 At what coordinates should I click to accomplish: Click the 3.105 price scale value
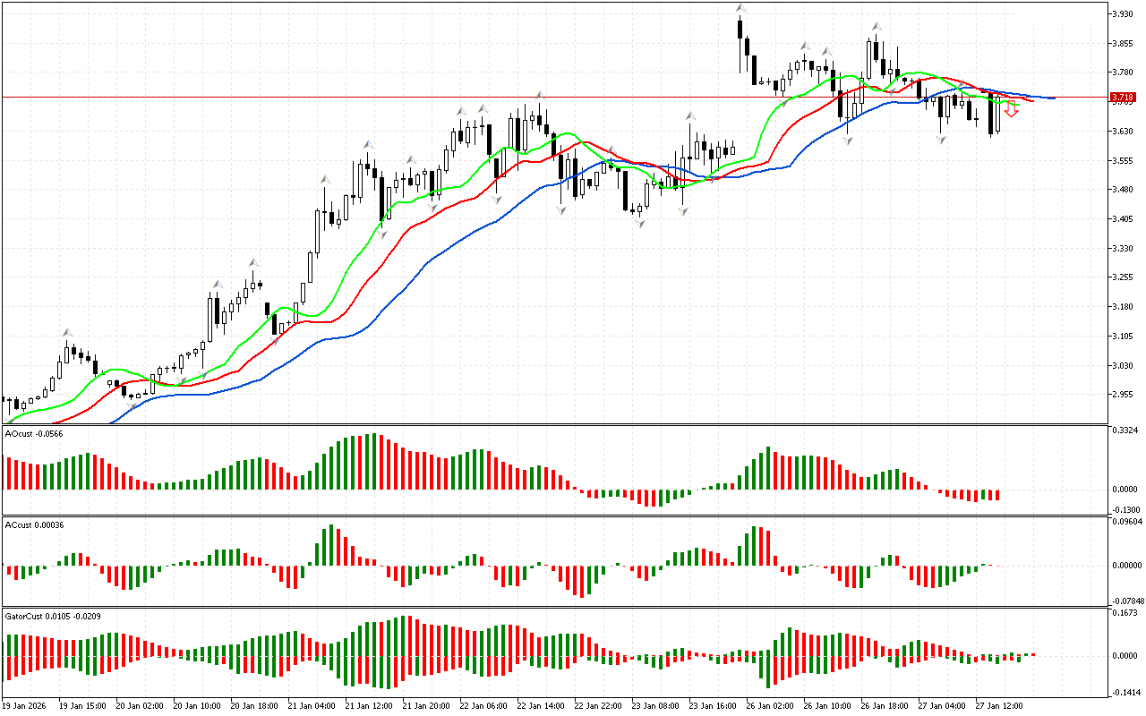pos(1123,337)
